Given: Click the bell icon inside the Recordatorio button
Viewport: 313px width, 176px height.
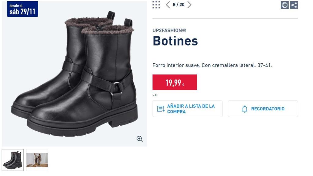Looking at the screenshot, I should (x=244, y=108).
